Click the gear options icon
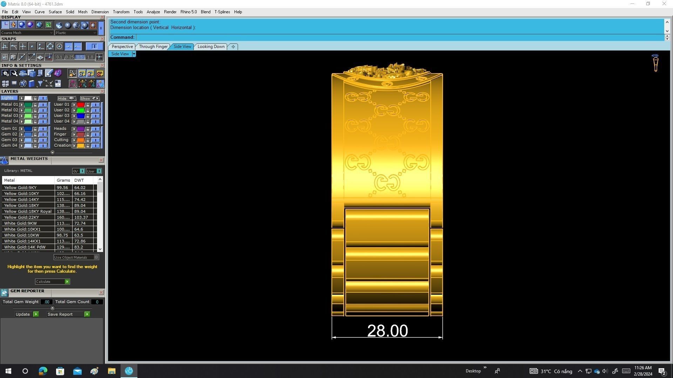 pyautogui.click(x=5, y=73)
